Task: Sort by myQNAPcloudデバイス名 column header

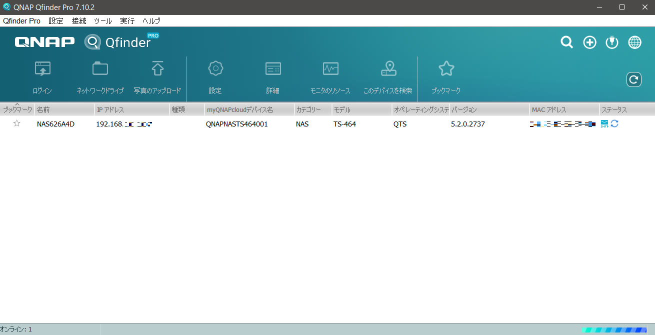Action: [249, 109]
